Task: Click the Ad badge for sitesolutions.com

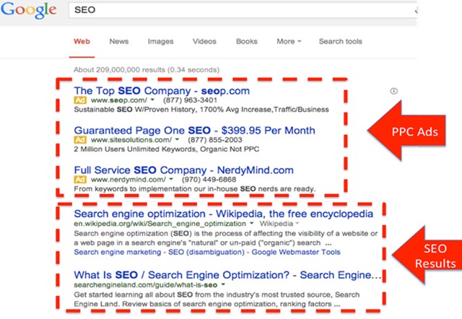Action: [x=80, y=140]
